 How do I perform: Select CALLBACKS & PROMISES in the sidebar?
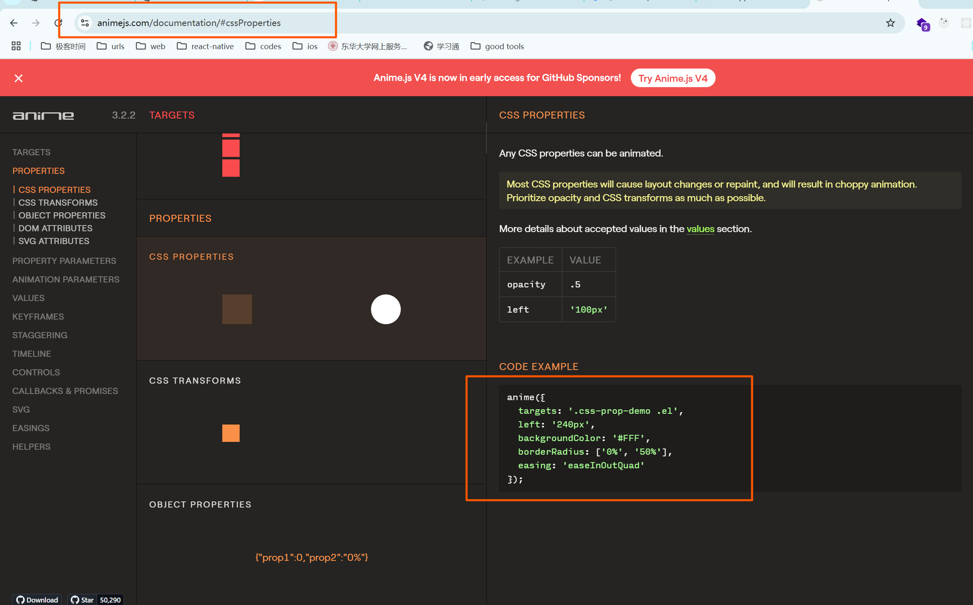(65, 391)
